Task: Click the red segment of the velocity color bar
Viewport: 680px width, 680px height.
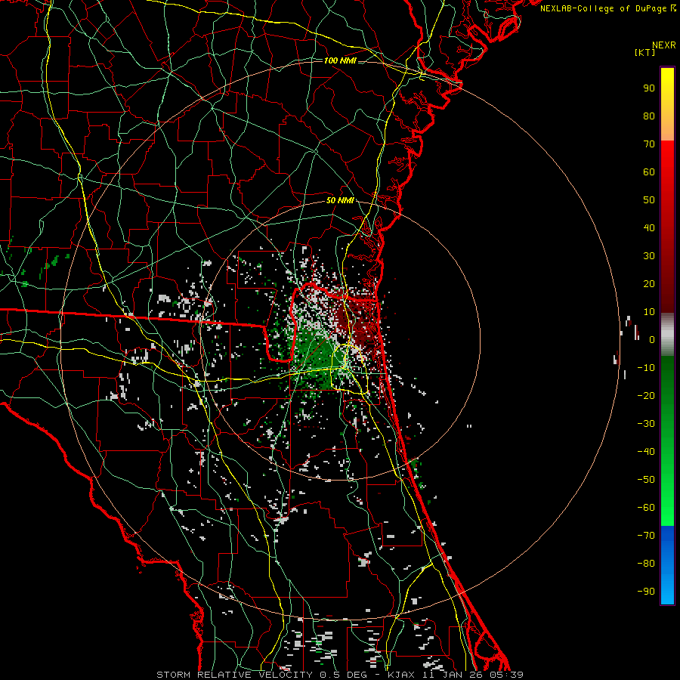Action: point(667,227)
